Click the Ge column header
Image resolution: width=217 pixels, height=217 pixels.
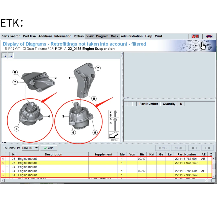tap(161, 154)
